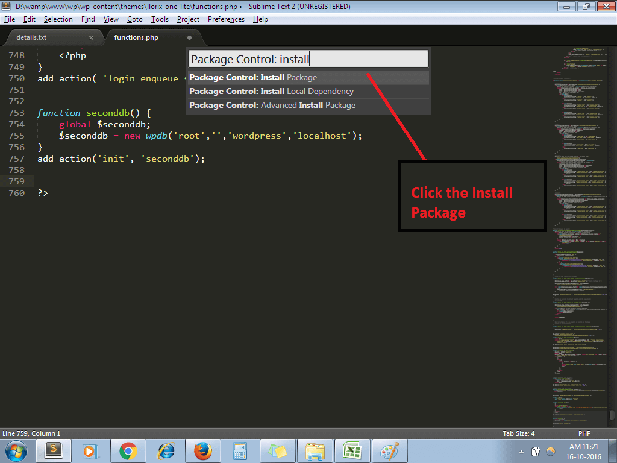Image resolution: width=617 pixels, height=463 pixels.
Task: Open the Goto menu
Action: tap(134, 19)
